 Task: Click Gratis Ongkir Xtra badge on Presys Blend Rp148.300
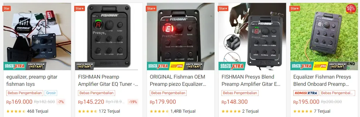(232, 66)
